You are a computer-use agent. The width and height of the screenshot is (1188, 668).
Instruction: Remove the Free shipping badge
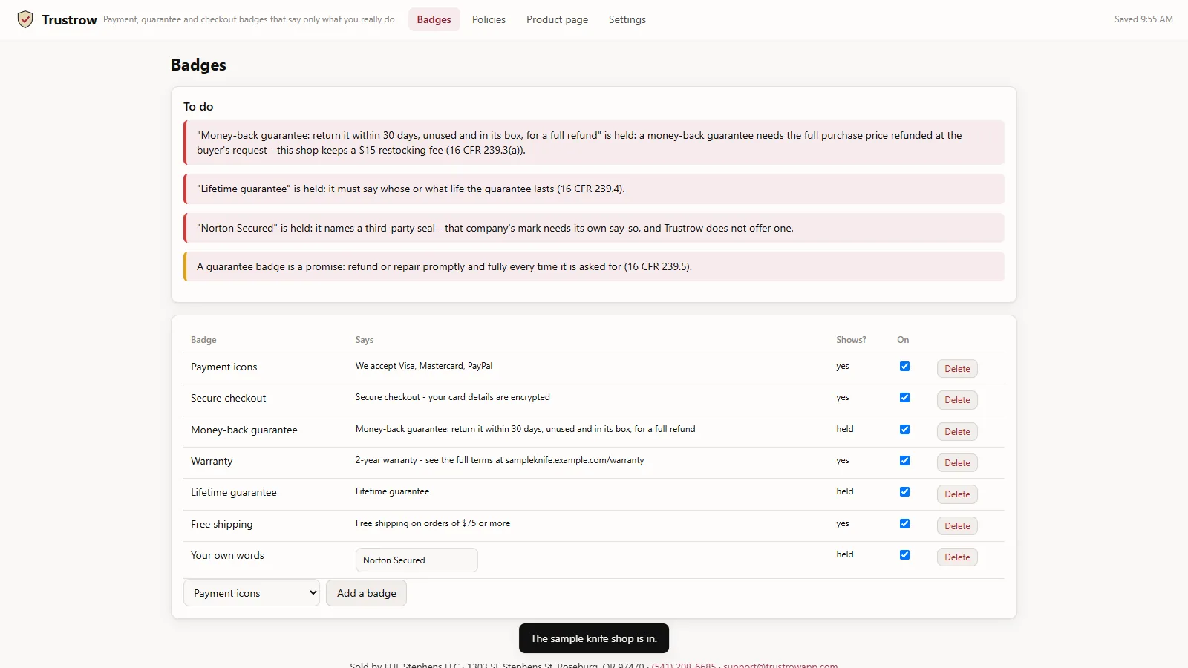tap(957, 526)
